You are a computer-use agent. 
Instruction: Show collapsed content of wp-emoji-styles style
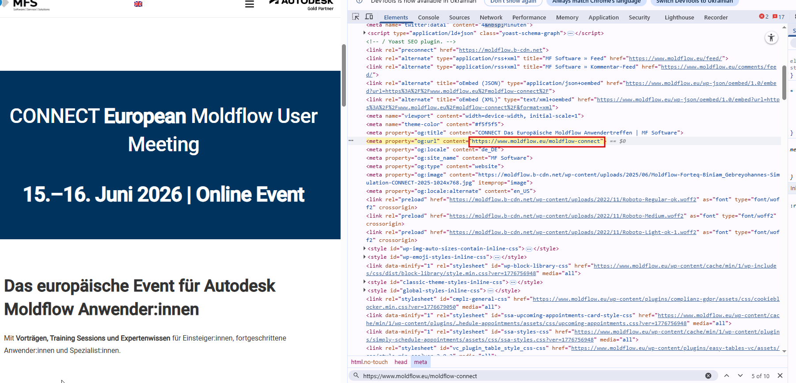tap(497, 257)
